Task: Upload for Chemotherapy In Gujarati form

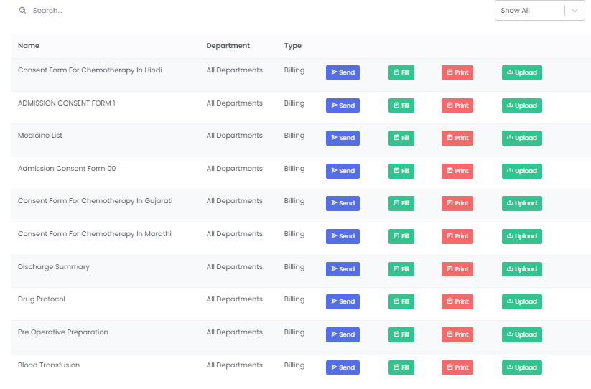Action: [x=521, y=203]
